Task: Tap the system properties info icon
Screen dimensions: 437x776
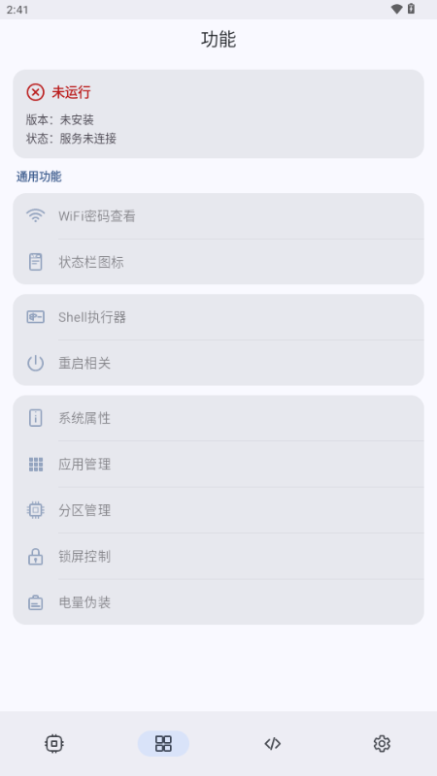Action: 35,418
